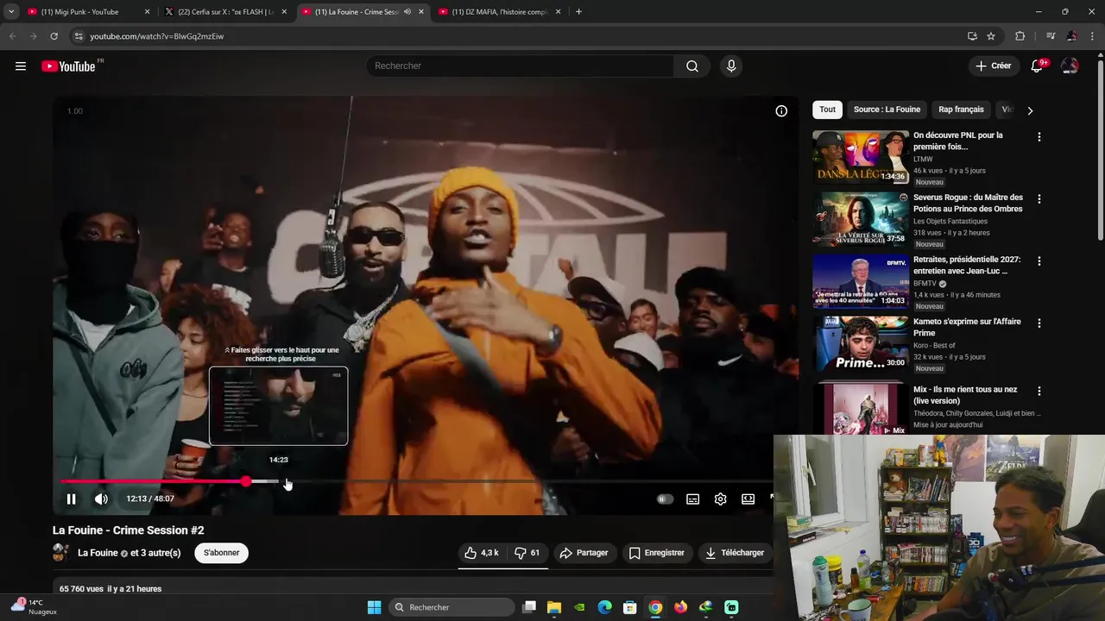Focus the YouTube Rechercher search field
This screenshot has height=621, width=1105.
pyautogui.click(x=521, y=66)
